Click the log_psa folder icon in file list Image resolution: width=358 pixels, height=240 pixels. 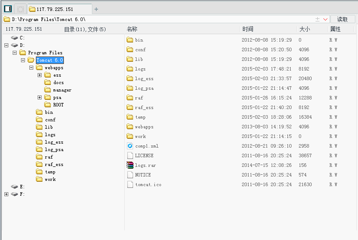[x=130, y=88]
